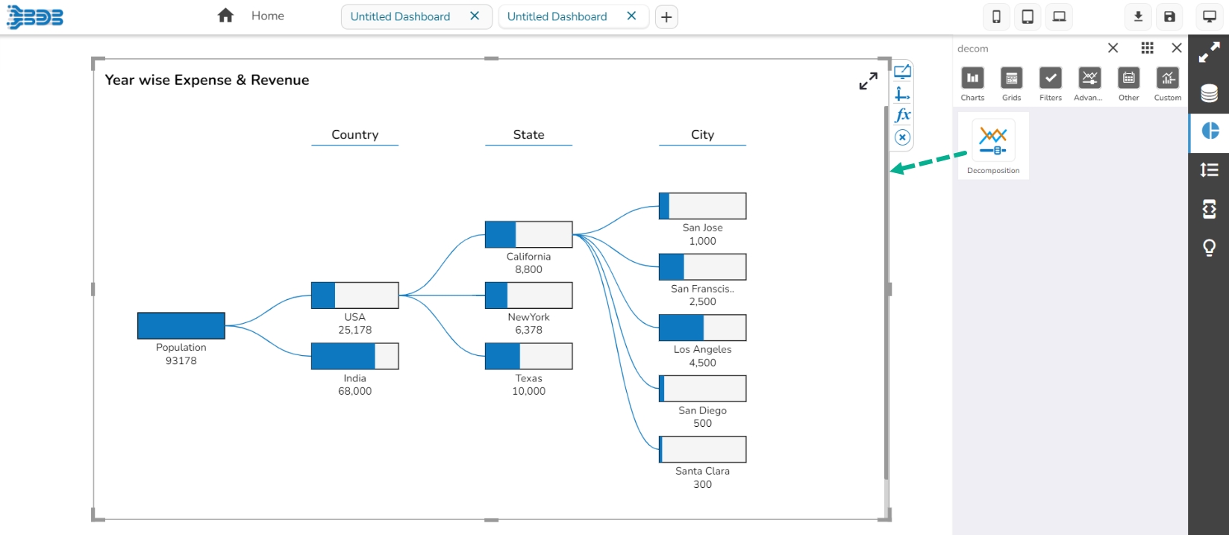Open the data connectors database icon
This screenshot has width=1229, height=535.
(x=1209, y=93)
